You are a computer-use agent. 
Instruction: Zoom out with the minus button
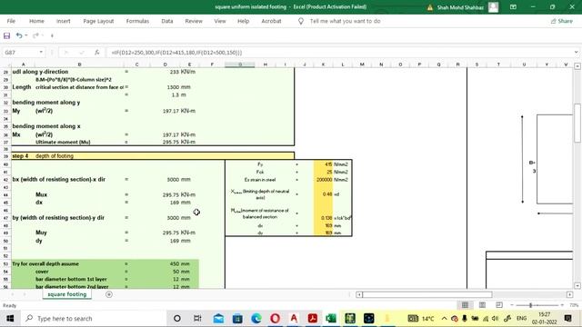[512, 305]
